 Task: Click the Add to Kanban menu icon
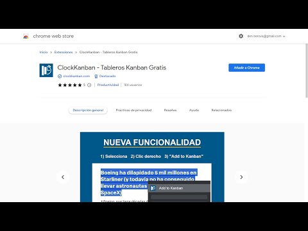coord(153,188)
